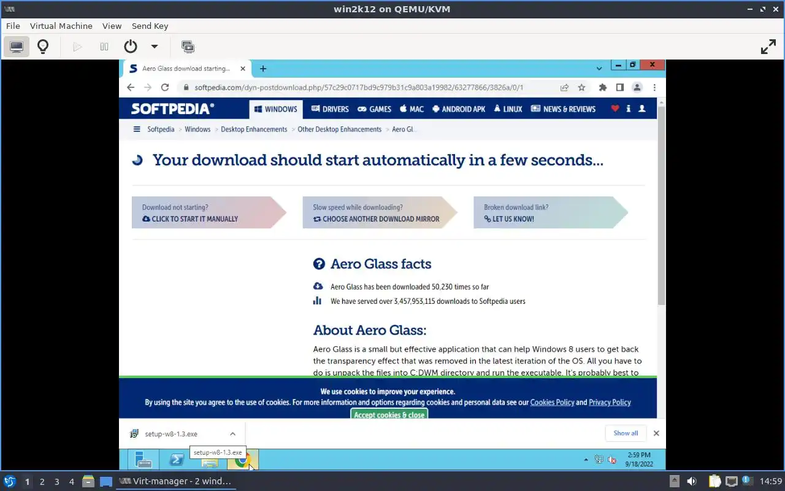Click the Softpedia logo
Viewport: 785px width, 491px height.
(172, 109)
